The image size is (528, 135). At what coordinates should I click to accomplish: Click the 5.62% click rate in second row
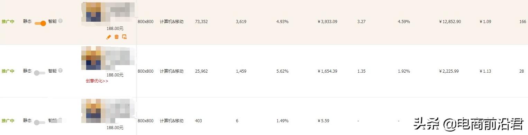pos(282,71)
